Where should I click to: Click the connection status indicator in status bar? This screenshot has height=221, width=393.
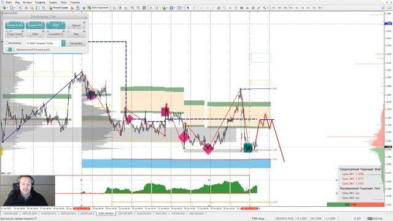click(375, 219)
